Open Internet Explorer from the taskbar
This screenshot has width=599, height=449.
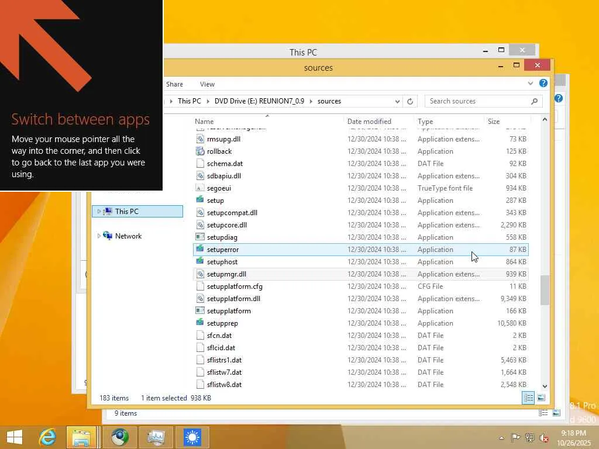click(47, 437)
